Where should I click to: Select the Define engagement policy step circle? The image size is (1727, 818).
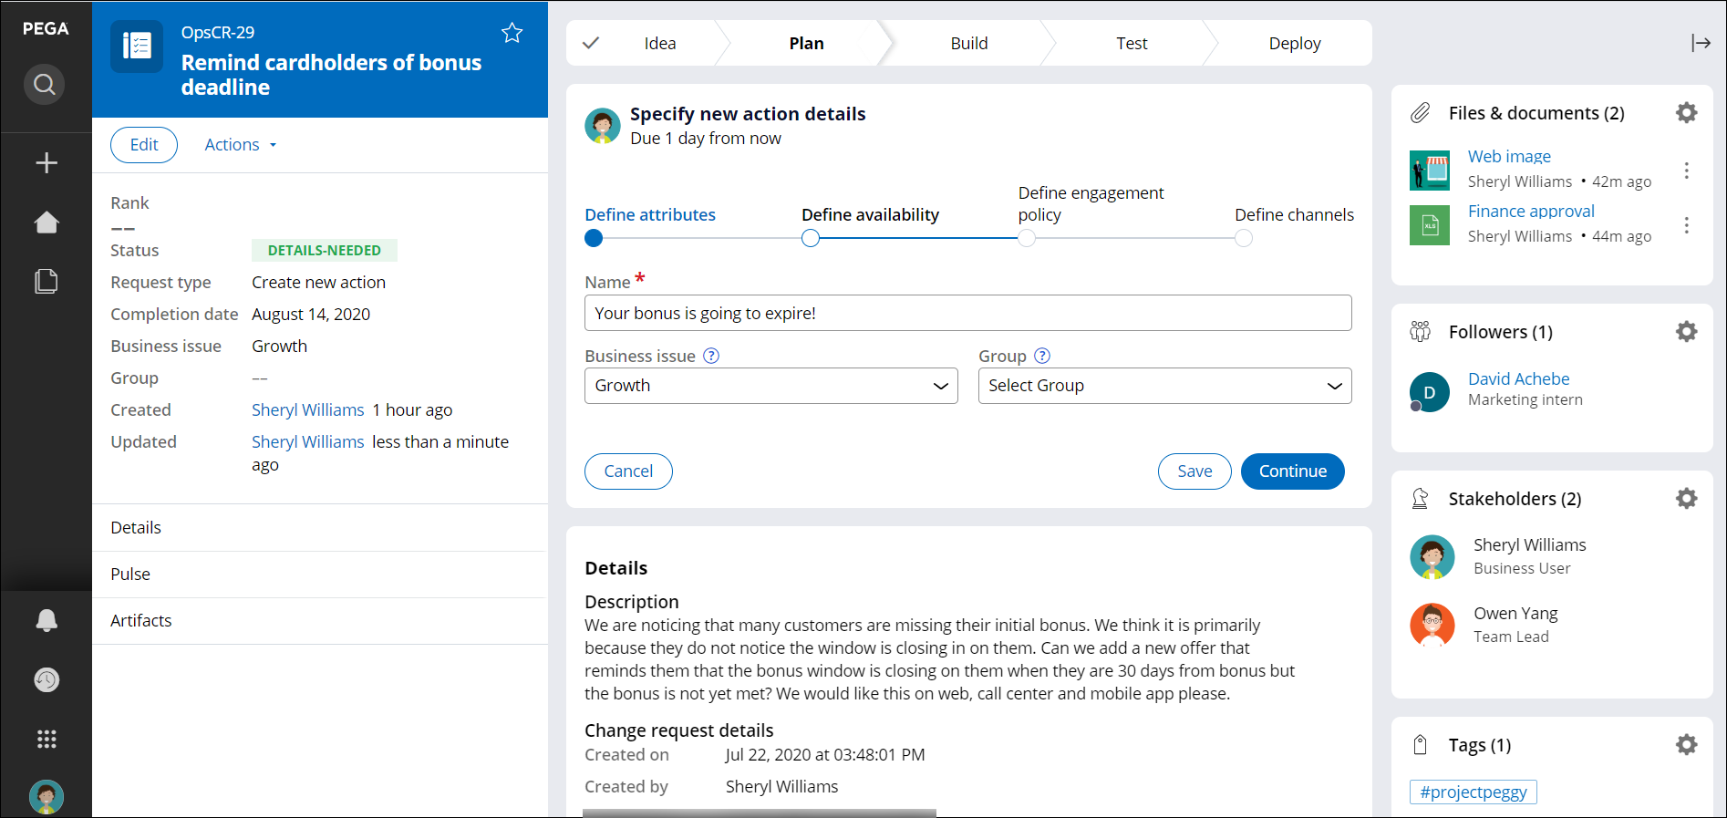click(1027, 239)
